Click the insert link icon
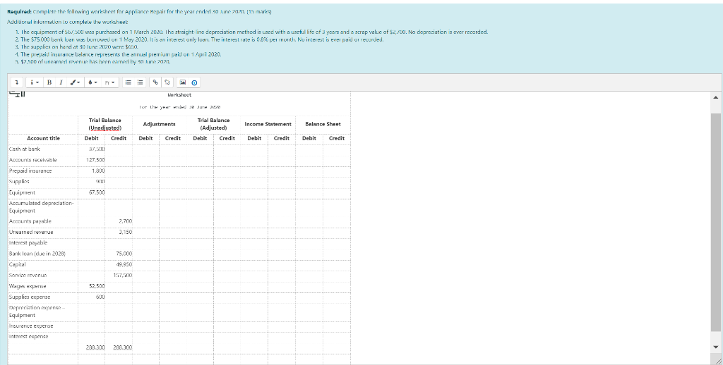 (x=156, y=82)
